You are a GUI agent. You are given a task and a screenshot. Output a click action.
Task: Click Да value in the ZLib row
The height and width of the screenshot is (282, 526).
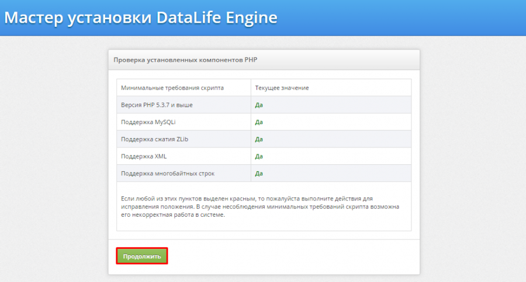click(x=259, y=139)
